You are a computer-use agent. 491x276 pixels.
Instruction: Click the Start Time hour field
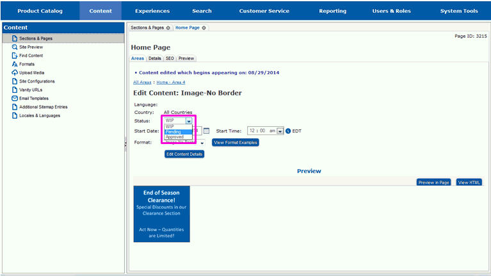(252, 131)
